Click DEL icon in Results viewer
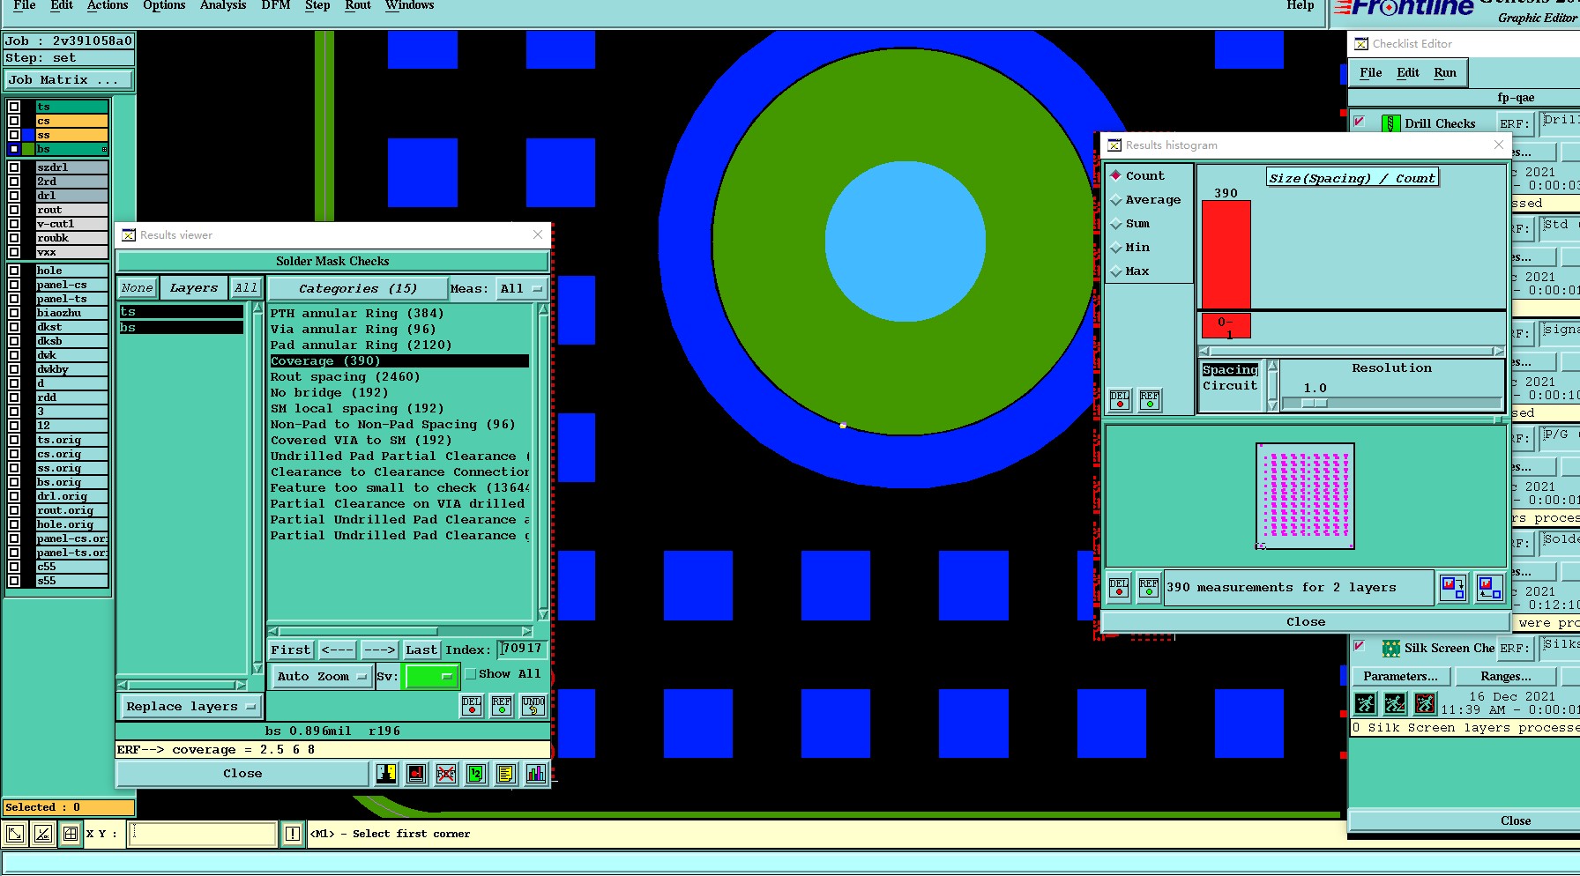 pos(472,705)
